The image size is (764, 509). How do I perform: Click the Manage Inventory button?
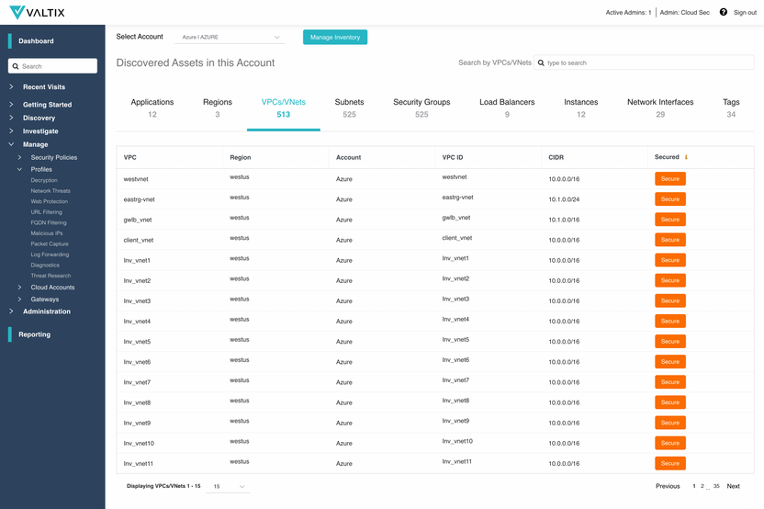click(335, 37)
